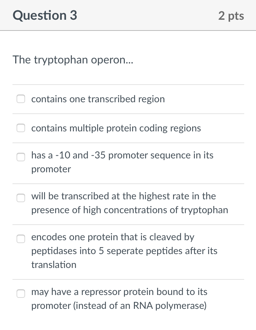Check the 'transcribed at the highest rate' option
The width and height of the screenshot is (256, 330).
pos(21,198)
